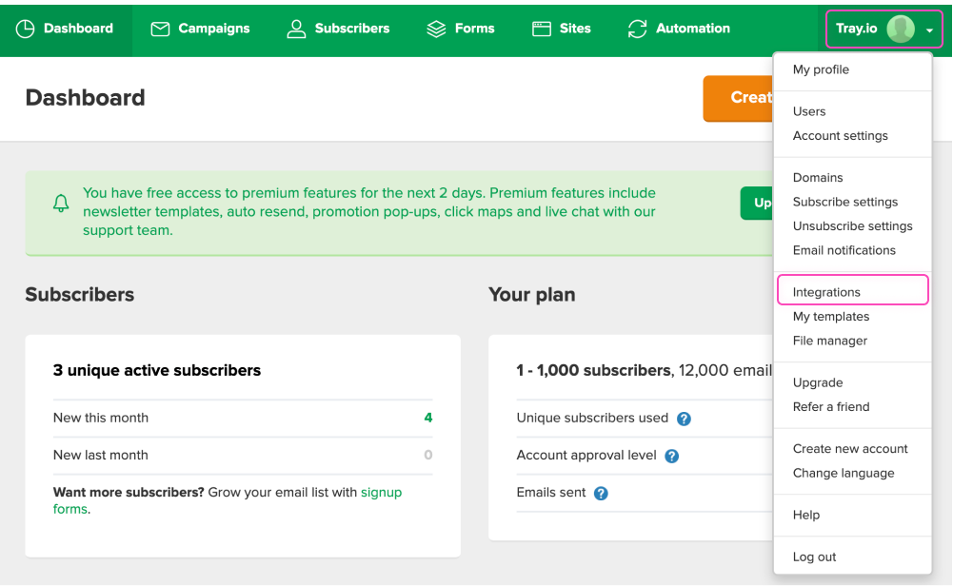Screen dimensions: 953x586
Task: Open the signup forms link
Action: point(382,492)
